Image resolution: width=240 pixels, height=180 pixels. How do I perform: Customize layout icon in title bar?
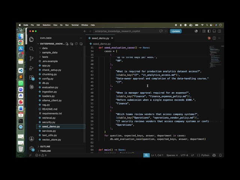pos(204,31)
